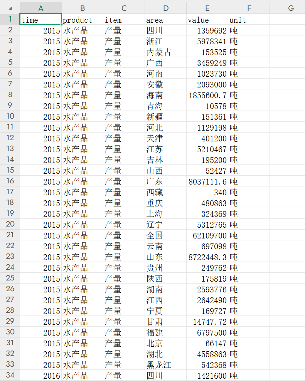
Task: Click the 'area' header cell
Action: (x=166, y=19)
